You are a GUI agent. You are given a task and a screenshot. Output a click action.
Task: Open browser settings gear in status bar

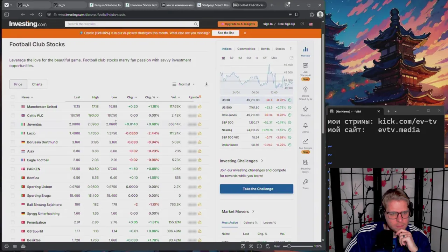(6, 246)
